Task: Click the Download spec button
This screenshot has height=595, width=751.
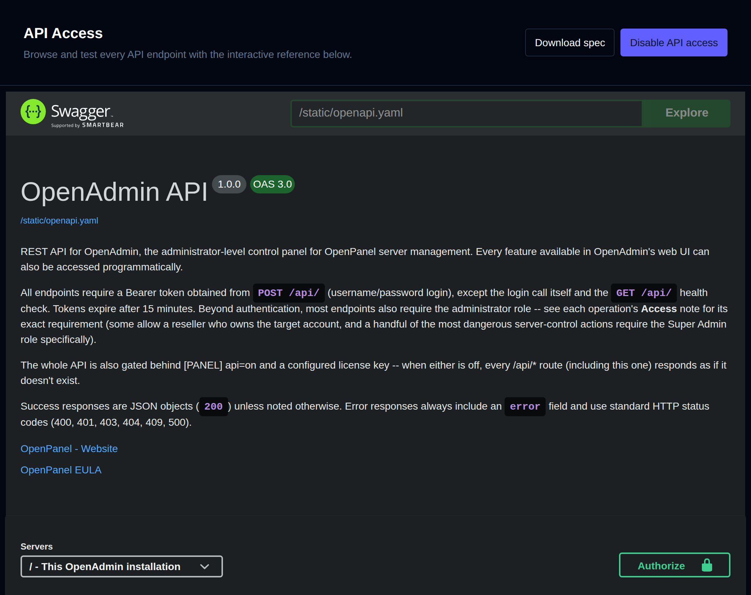Action: [569, 42]
